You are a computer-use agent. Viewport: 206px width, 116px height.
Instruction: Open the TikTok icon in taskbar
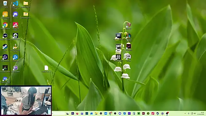tap(153, 113)
